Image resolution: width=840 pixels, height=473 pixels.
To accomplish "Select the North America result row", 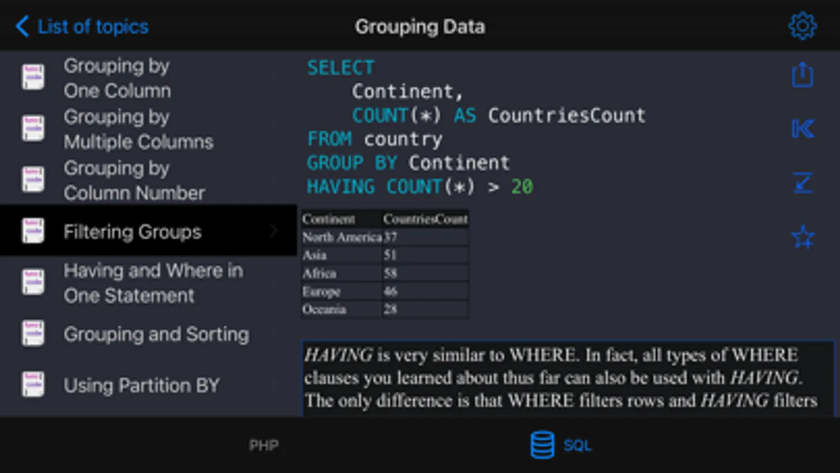I will pyautogui.click(x=385, y=237).
